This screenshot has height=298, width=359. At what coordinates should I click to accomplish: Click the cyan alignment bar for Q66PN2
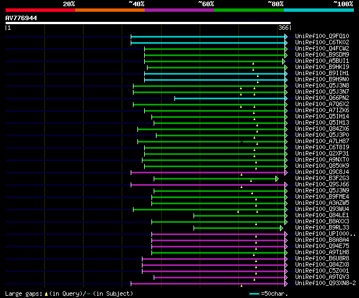pos(229,99)
